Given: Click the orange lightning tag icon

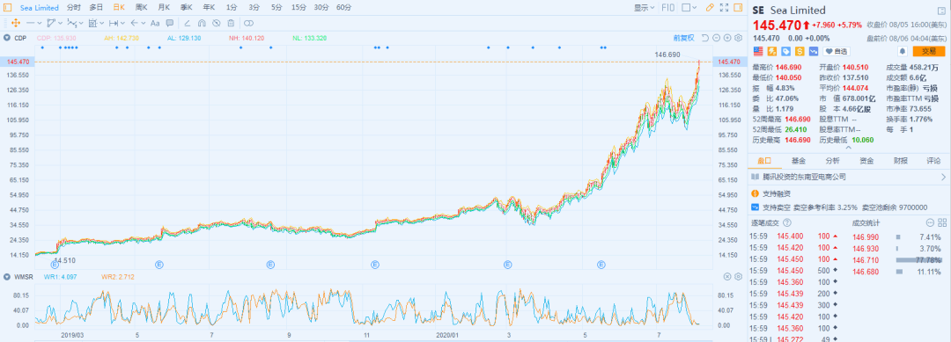Looking at the screenshot, I should click(772, 52).
